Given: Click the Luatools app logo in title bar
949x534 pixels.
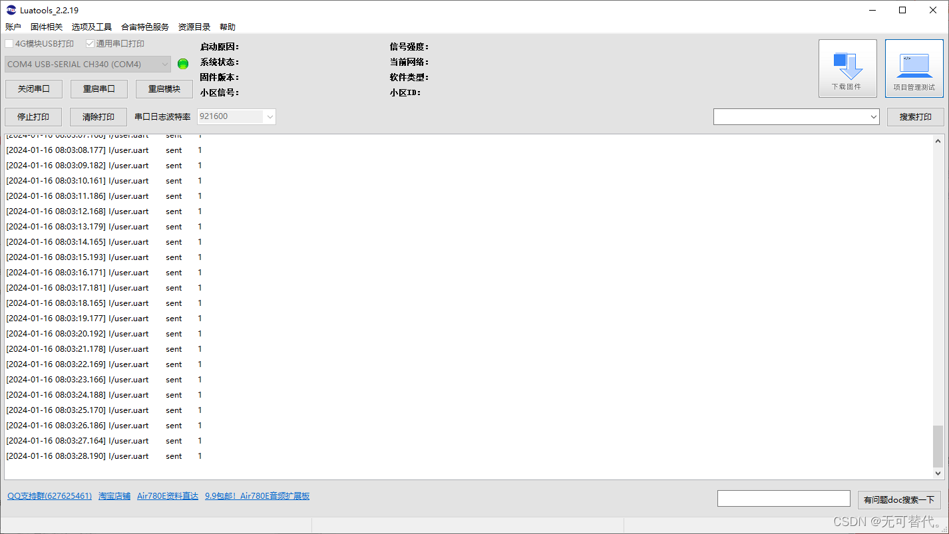Looking at the screenshot, I should 11,10.
